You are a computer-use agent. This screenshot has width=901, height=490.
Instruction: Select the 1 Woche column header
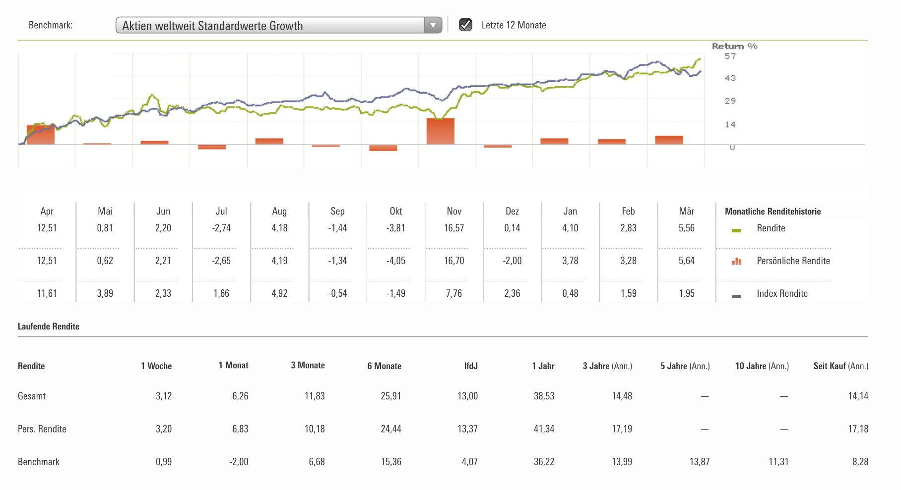pyautogui.click(x=156, y=366)
